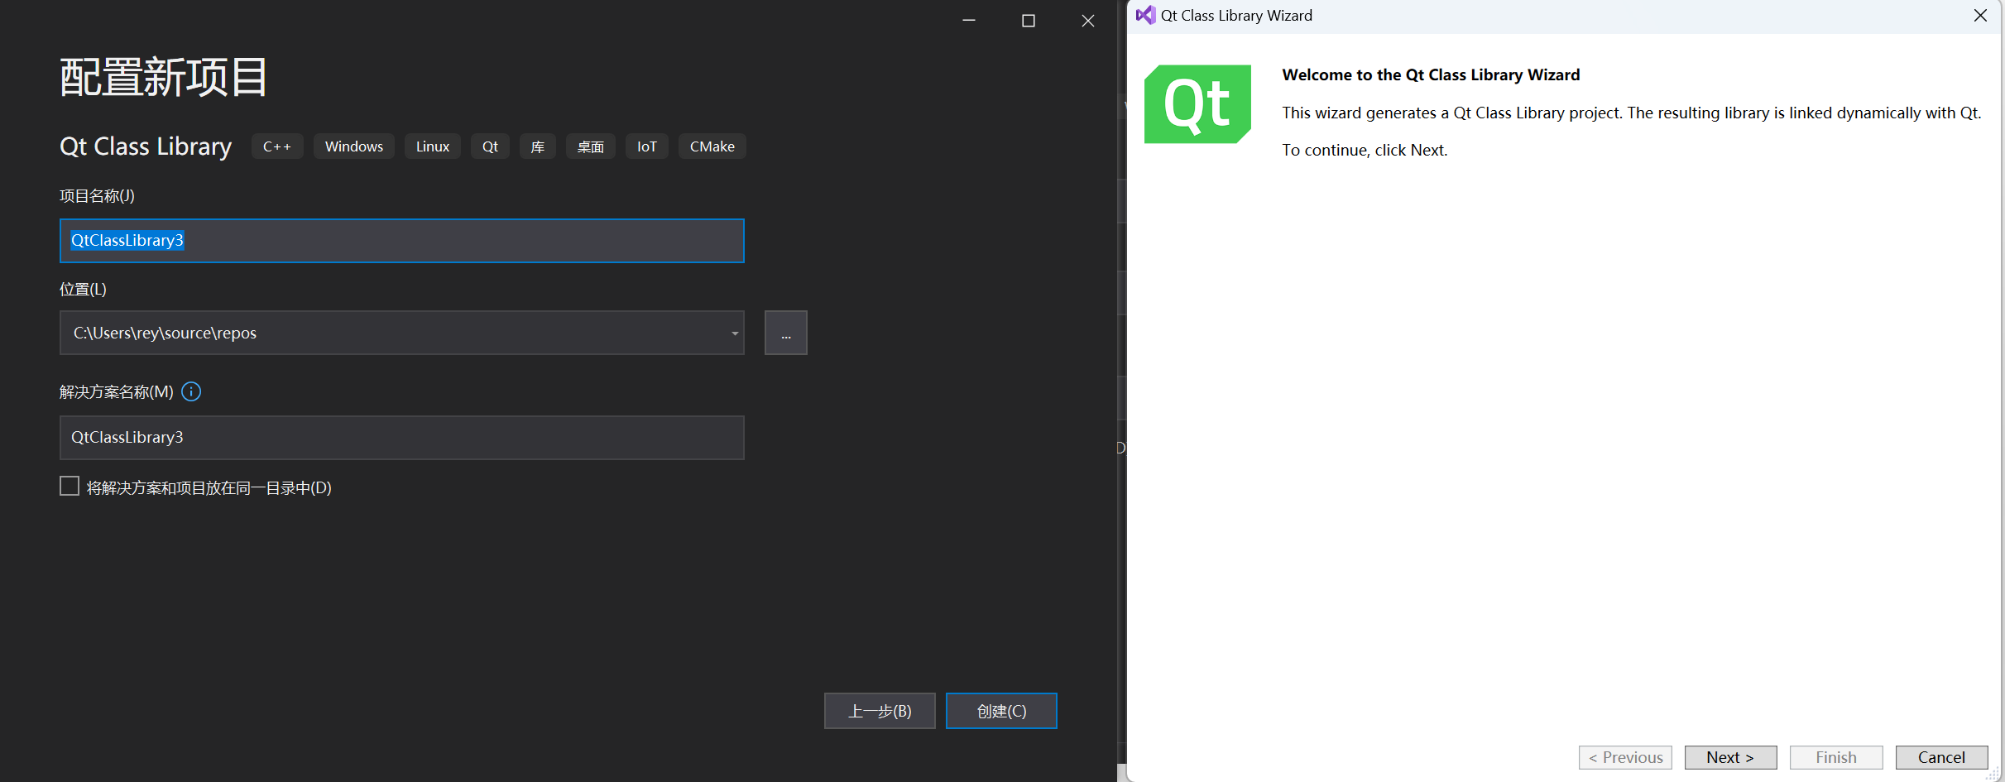The image size is (2005, 782).
Task: Click the 配置新项目 heading
Action: point(164,78)
